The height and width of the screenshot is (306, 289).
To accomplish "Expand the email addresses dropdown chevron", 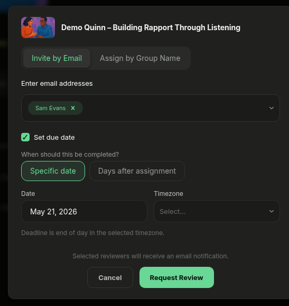I will click(271, 108).
